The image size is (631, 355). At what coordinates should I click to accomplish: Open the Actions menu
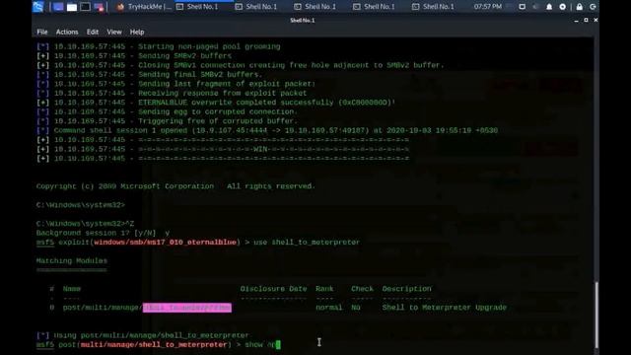pyautogui.click(x=67, y=32)
